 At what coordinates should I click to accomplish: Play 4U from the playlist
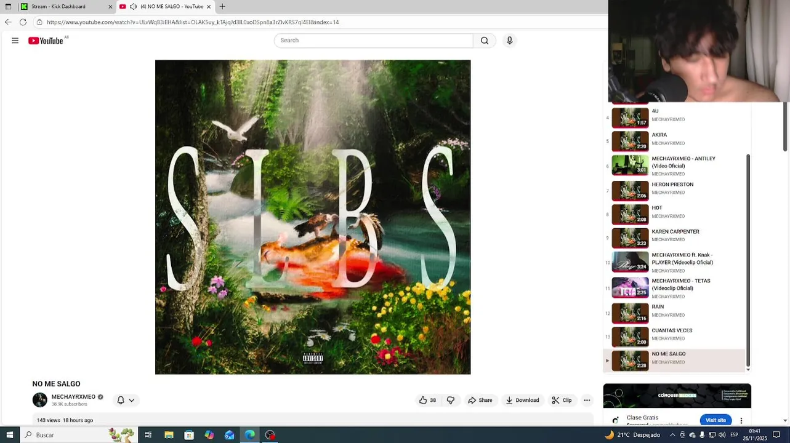[x=674, y=117]
